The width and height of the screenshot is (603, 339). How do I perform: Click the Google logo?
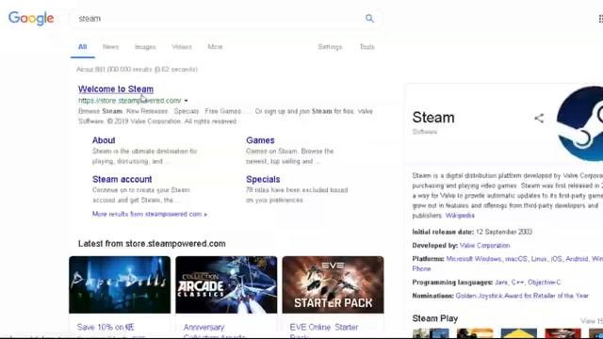[x=31, y=18]
